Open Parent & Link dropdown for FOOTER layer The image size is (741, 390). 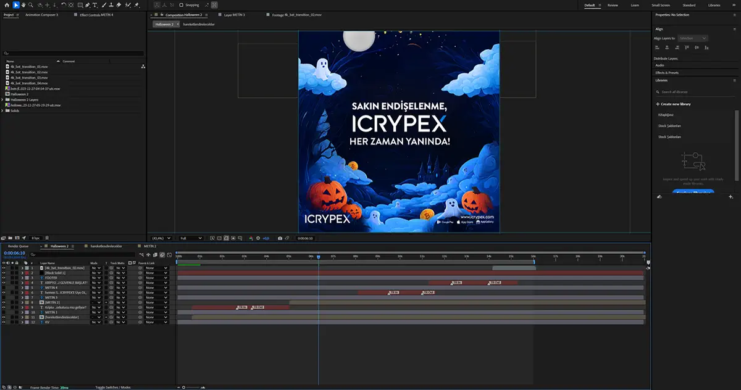point(156,278)
